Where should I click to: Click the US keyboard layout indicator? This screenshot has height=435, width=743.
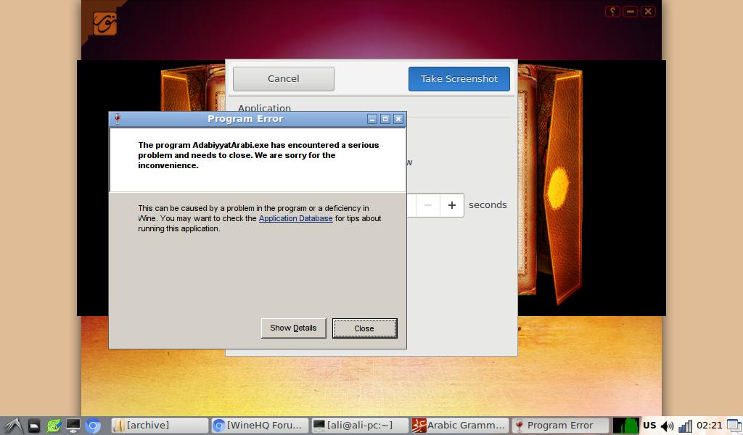pyautogui.click(x=649, y=426)
